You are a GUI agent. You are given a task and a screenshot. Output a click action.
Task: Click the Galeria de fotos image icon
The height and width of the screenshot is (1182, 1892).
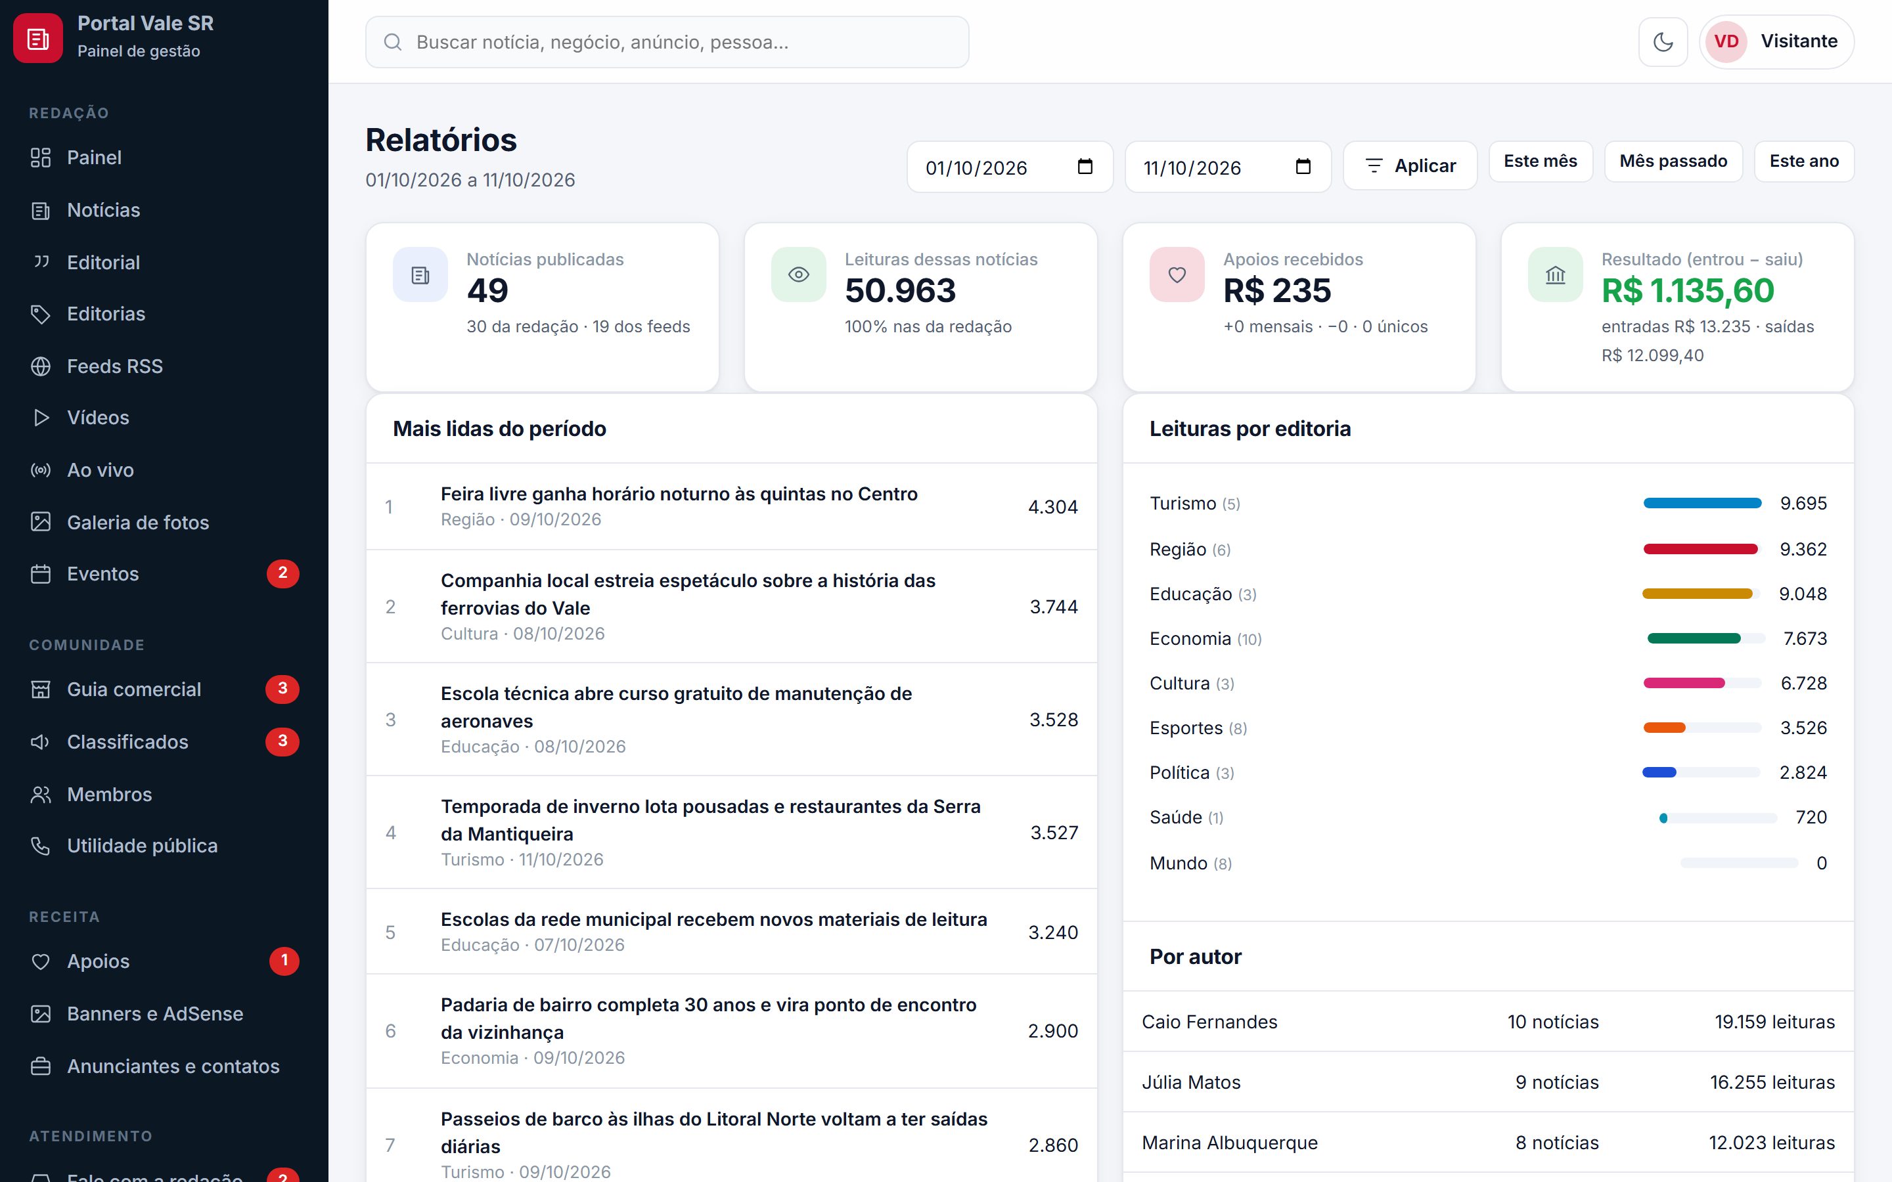point(41,522)
